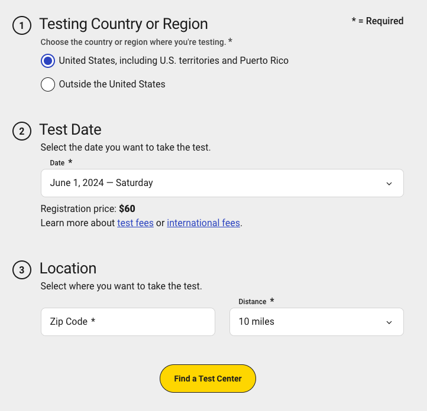Click the Testing Country or Region heading
Screen dimensions: 427x411
pos(124,24)
